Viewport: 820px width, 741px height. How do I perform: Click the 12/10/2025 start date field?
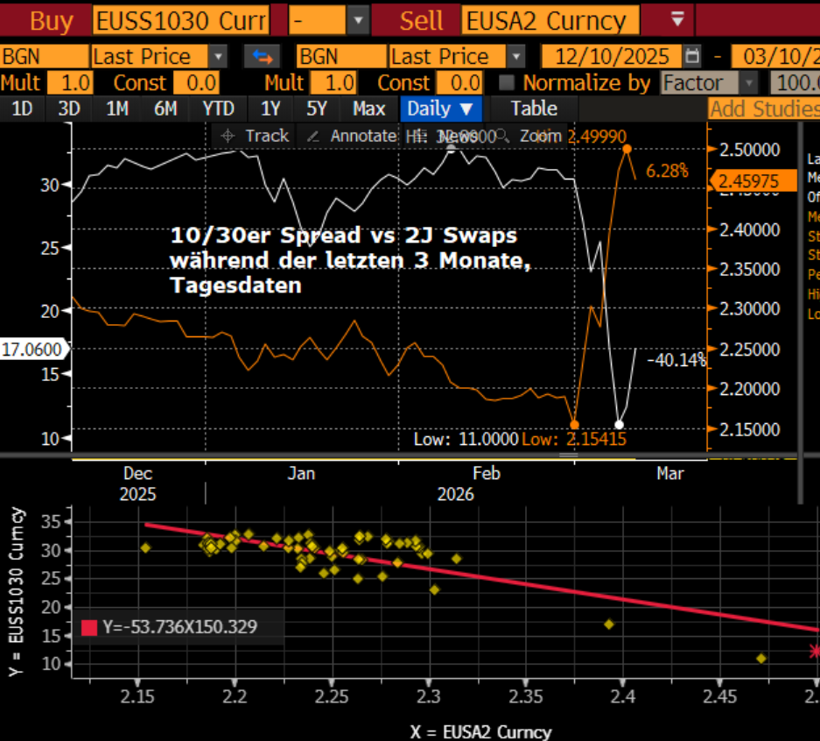(x=611, y=57)
